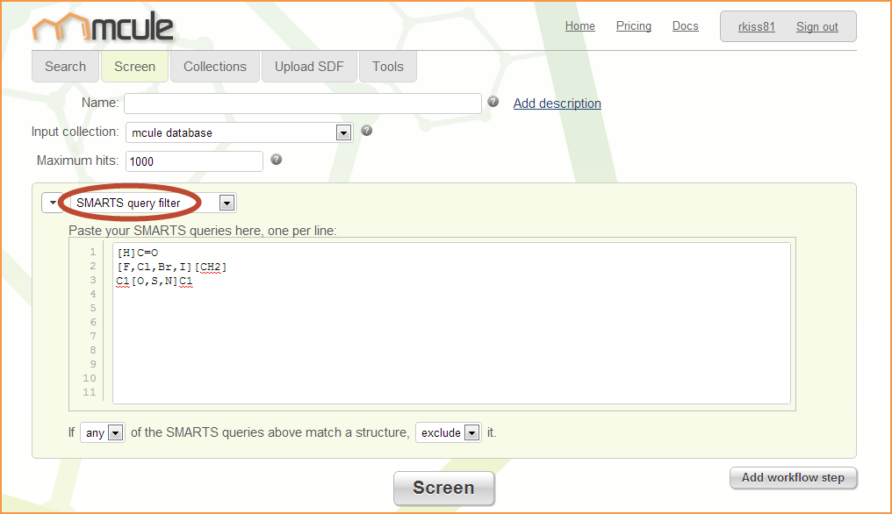Open the Collections tab
This screenshot has width=892, height=514.
click(215, 67)
